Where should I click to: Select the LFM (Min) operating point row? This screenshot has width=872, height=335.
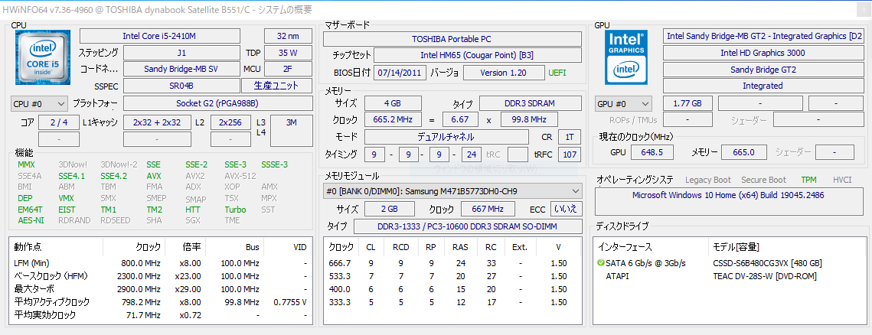click(x=161, y=263)
